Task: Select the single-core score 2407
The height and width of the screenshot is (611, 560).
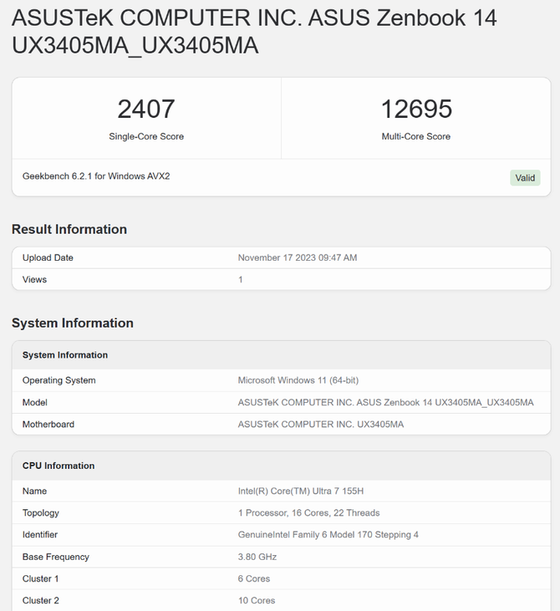Action: point(146,109)
